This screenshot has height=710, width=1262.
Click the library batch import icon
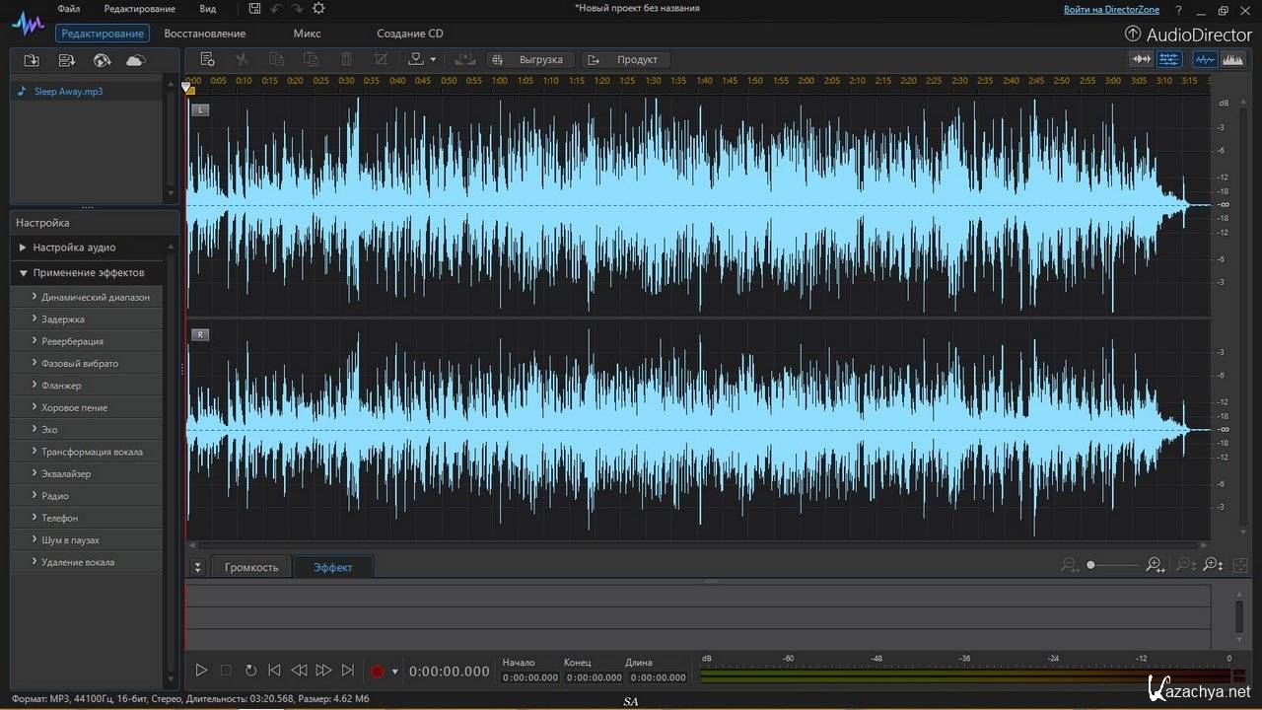(x=66, y=60)
